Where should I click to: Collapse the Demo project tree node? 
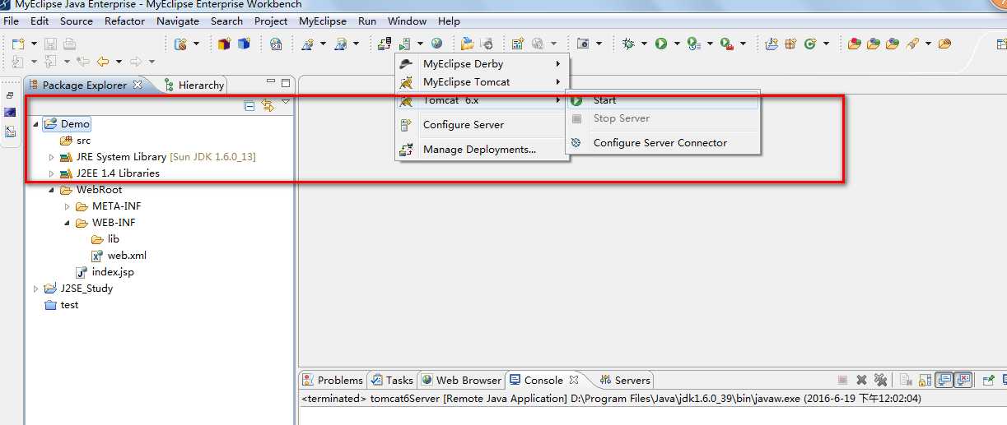(35, 124)
